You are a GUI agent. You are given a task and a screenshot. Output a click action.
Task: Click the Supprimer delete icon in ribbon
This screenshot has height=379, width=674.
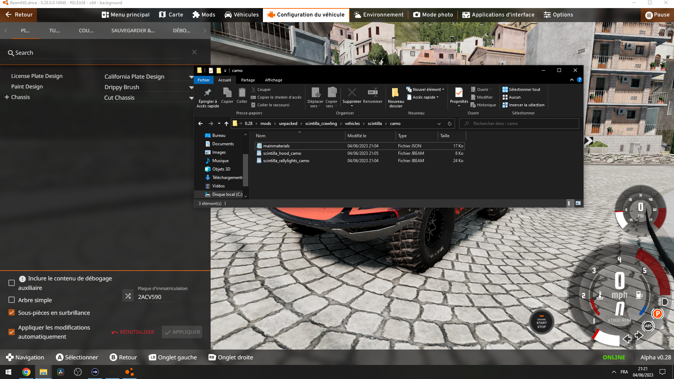pyautogui.click(x=352, y=93)
